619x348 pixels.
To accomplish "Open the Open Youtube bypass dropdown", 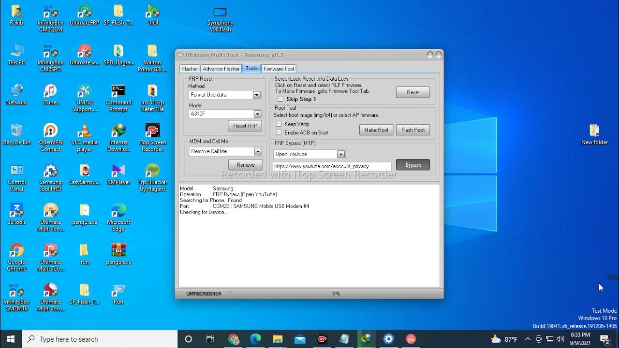I will point(341,154).
